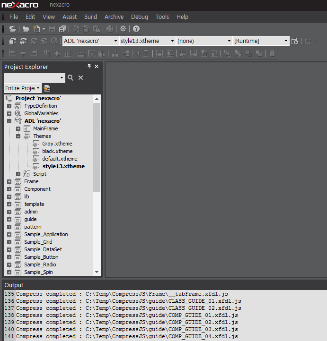Click the bring to front icon

(x=228, y=53)
